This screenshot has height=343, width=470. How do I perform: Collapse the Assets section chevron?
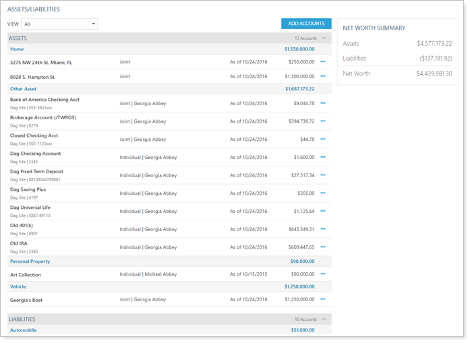point(324,38)
